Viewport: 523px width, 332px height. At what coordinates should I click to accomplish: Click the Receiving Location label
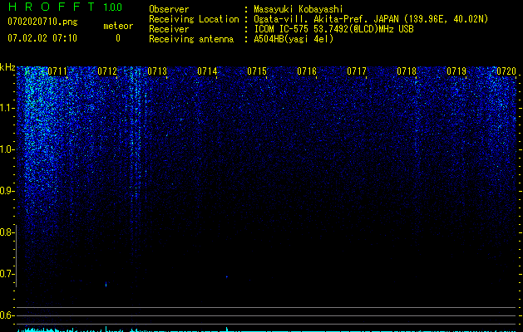pos(194,19)
